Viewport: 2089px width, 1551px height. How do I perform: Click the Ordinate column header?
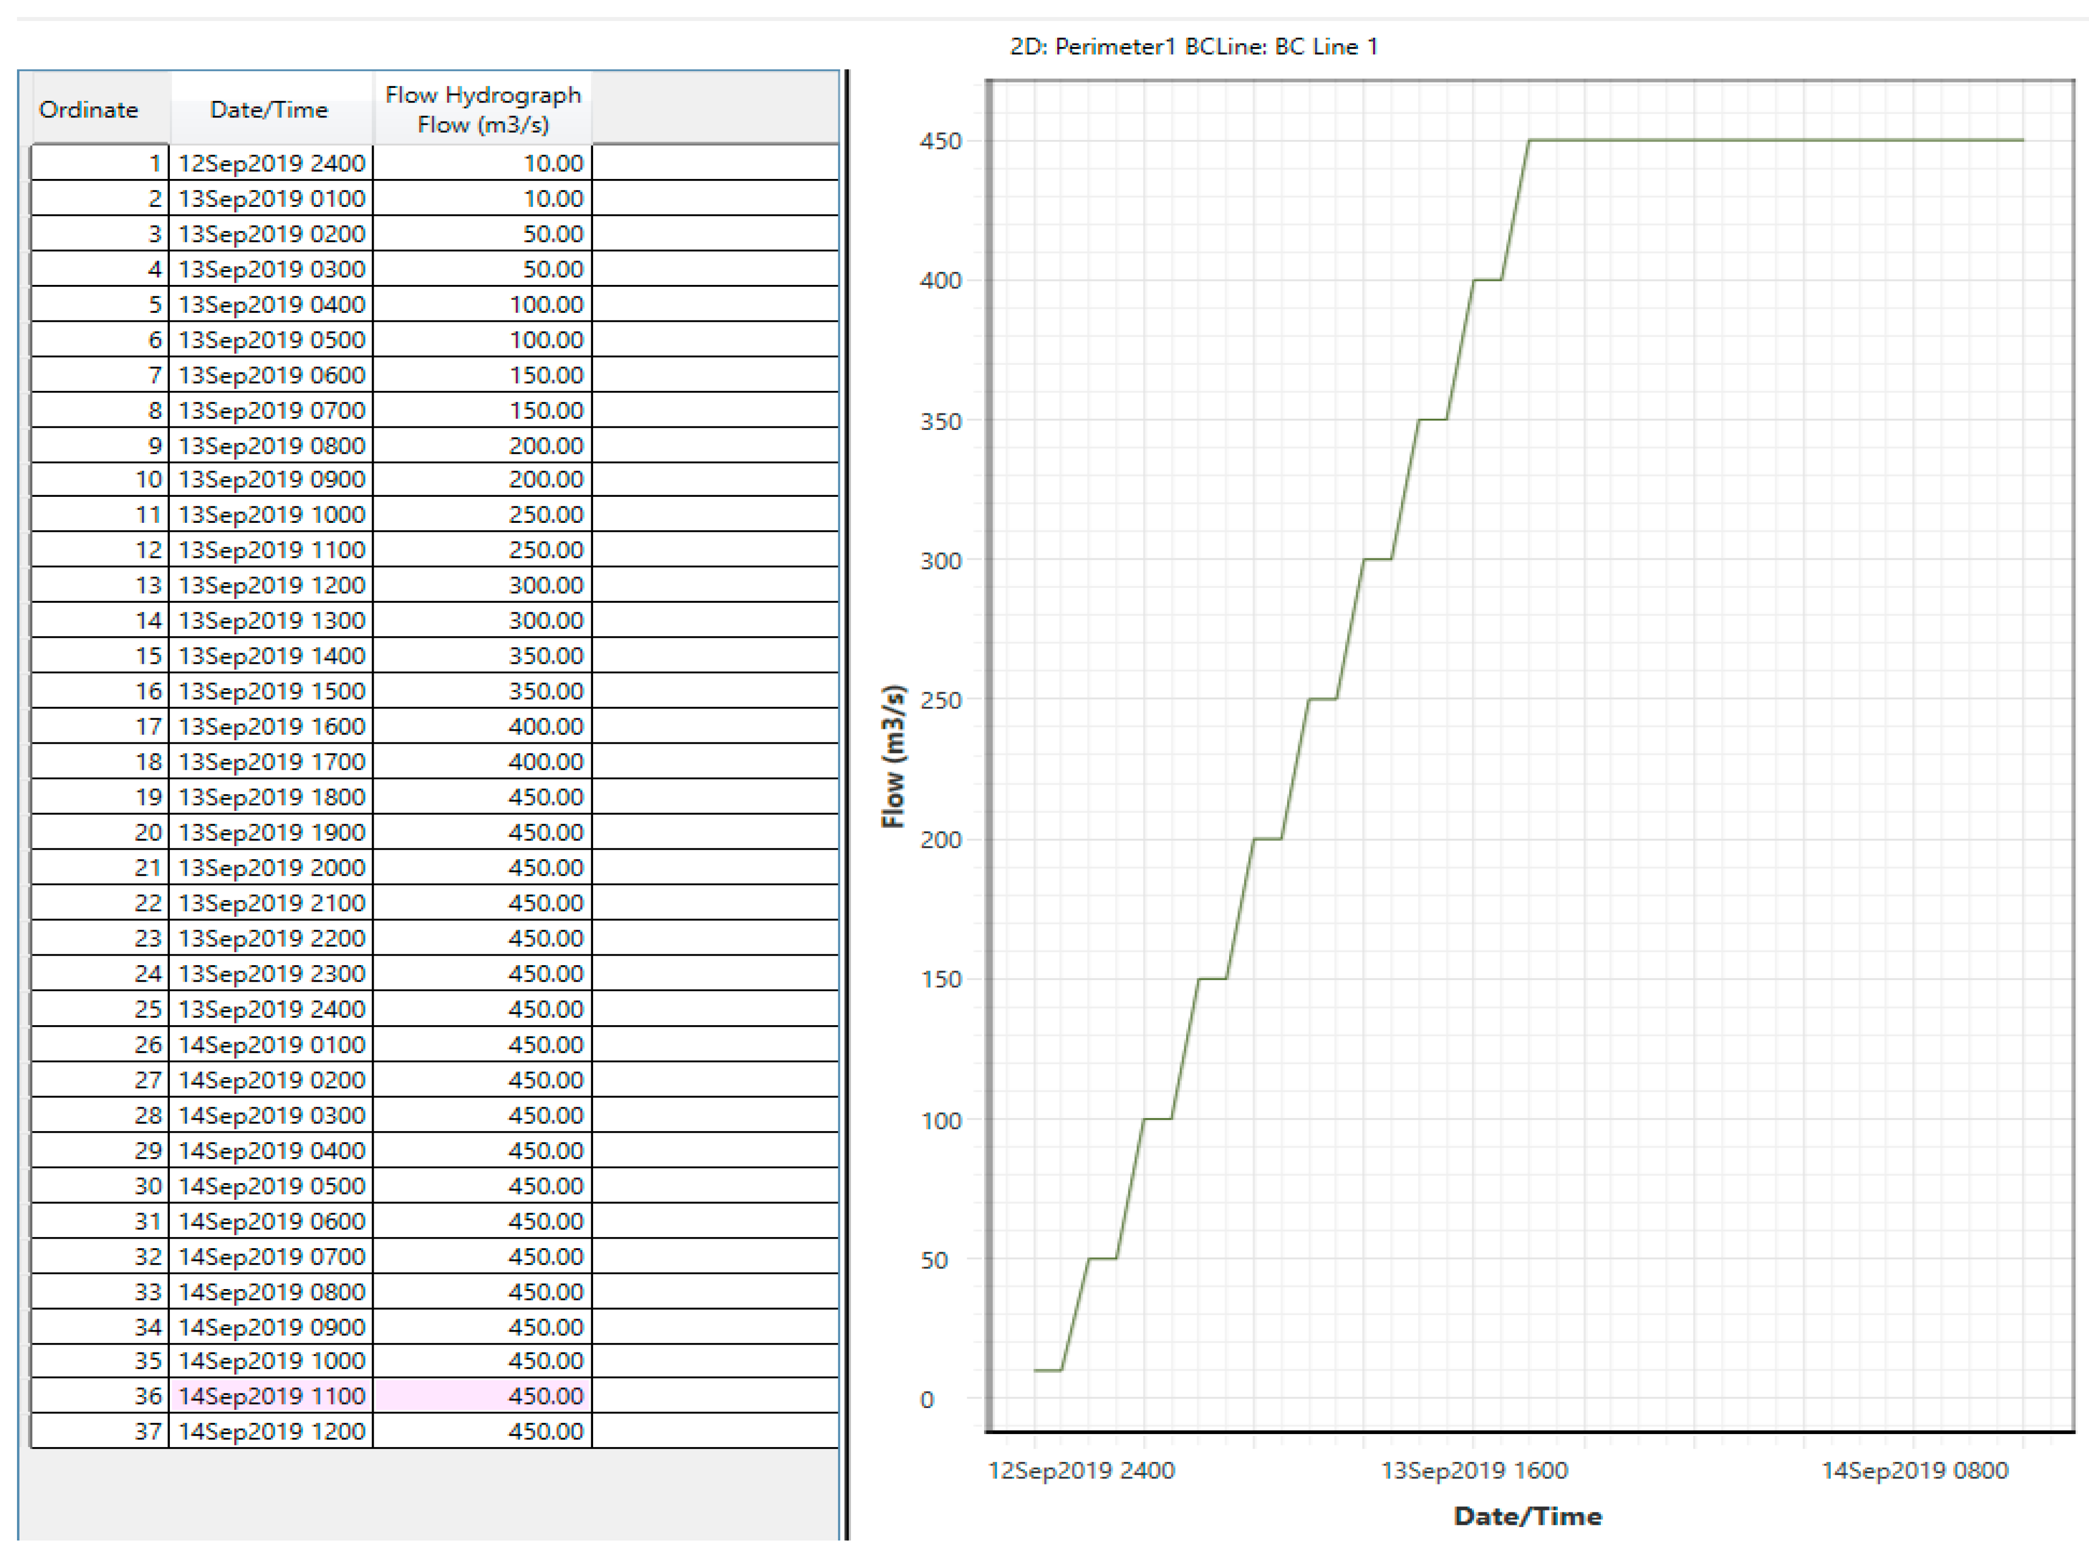89,110
